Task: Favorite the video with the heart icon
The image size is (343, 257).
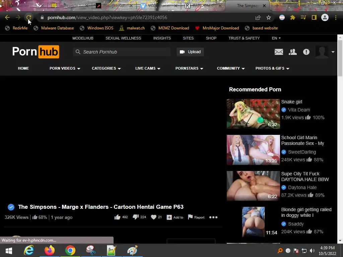Action: tap(154, 217)
